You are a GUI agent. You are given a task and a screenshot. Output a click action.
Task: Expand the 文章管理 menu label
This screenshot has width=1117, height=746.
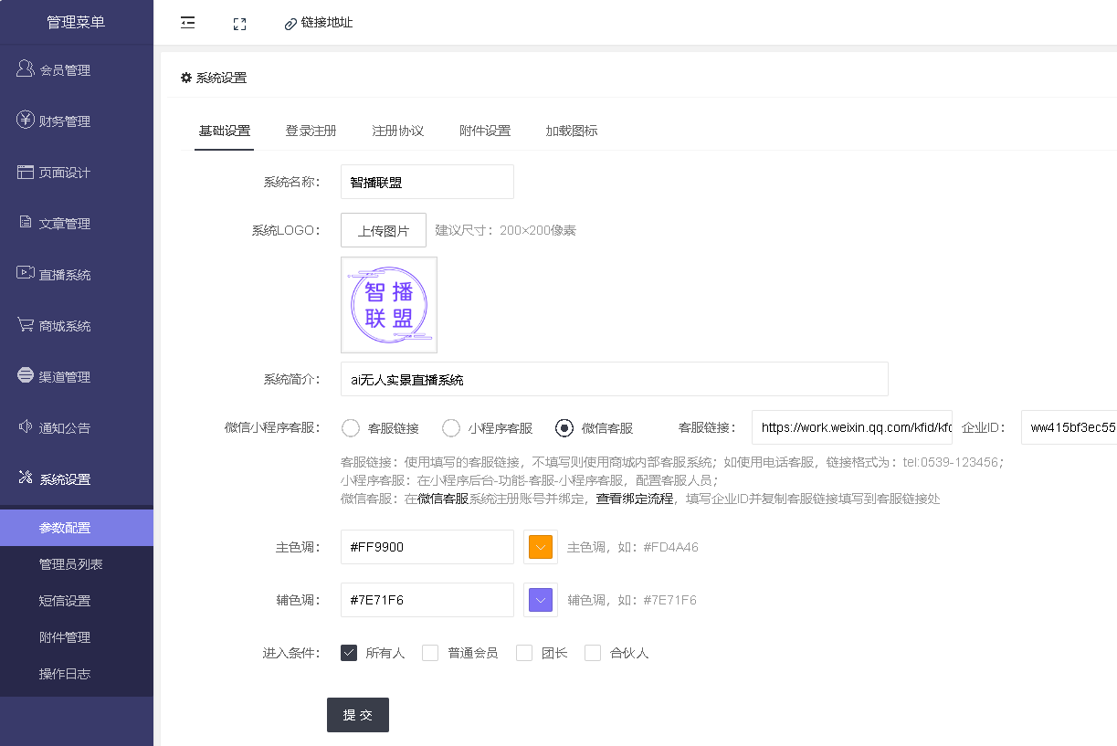click(65, 224)
